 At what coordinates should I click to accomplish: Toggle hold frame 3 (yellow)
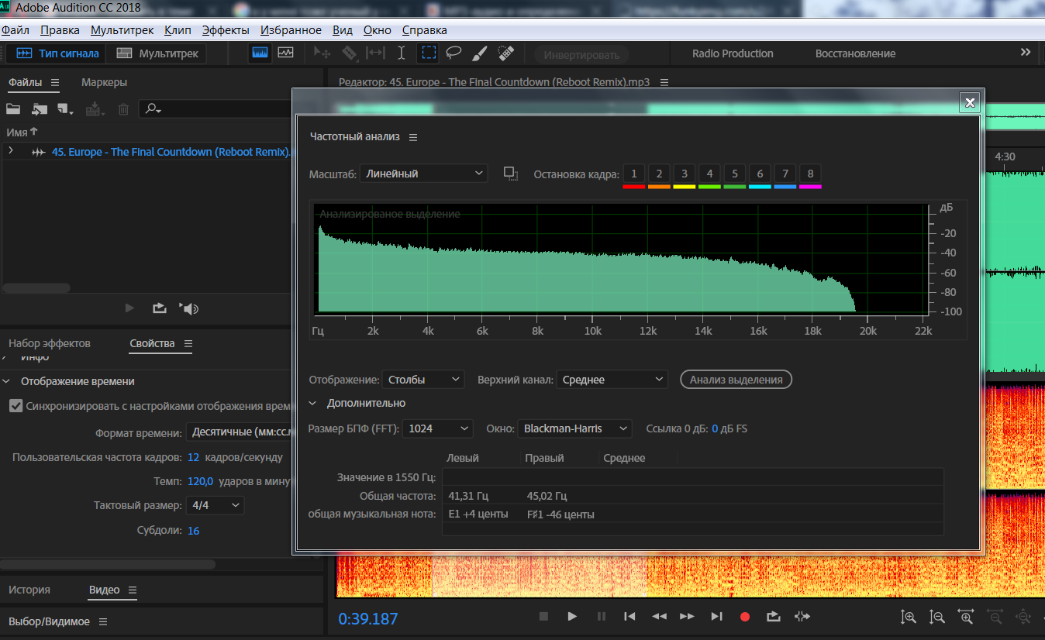pyautogui.click(x=684, y=174)
